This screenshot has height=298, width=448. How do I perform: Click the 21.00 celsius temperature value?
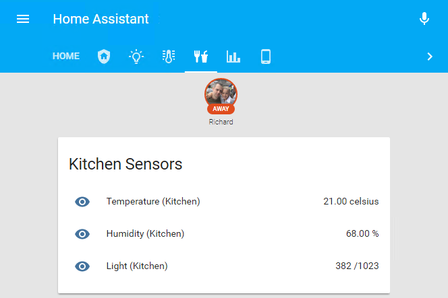pyautogui.click(x=351, y=202)
